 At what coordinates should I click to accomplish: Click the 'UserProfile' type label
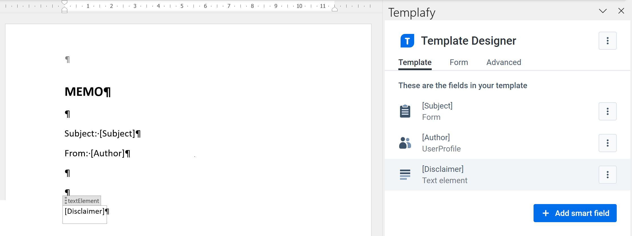click(441, 149)
